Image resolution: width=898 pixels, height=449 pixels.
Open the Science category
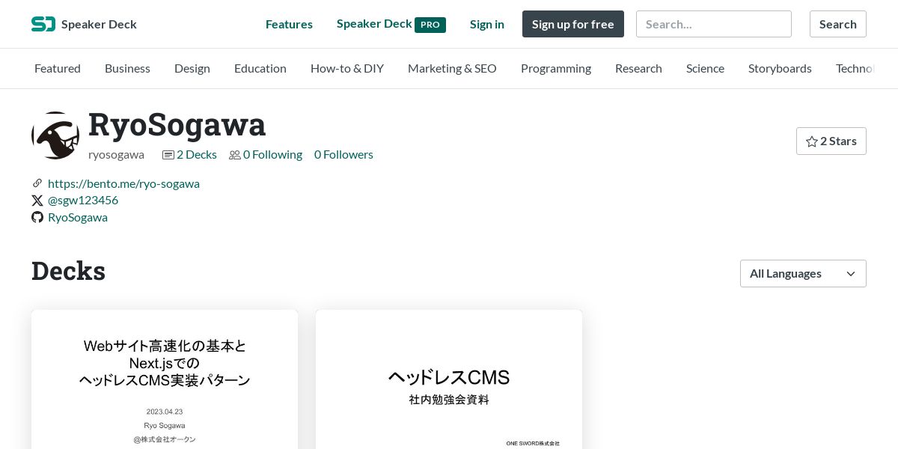705,68
